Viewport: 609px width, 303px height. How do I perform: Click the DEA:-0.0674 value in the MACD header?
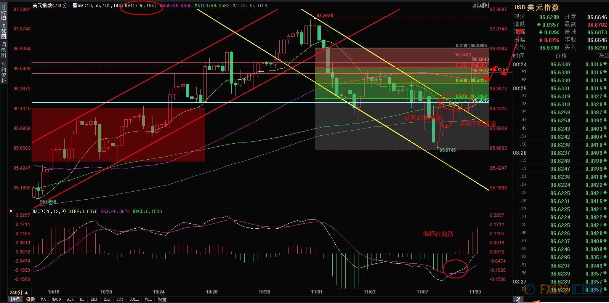coord(115,211)
